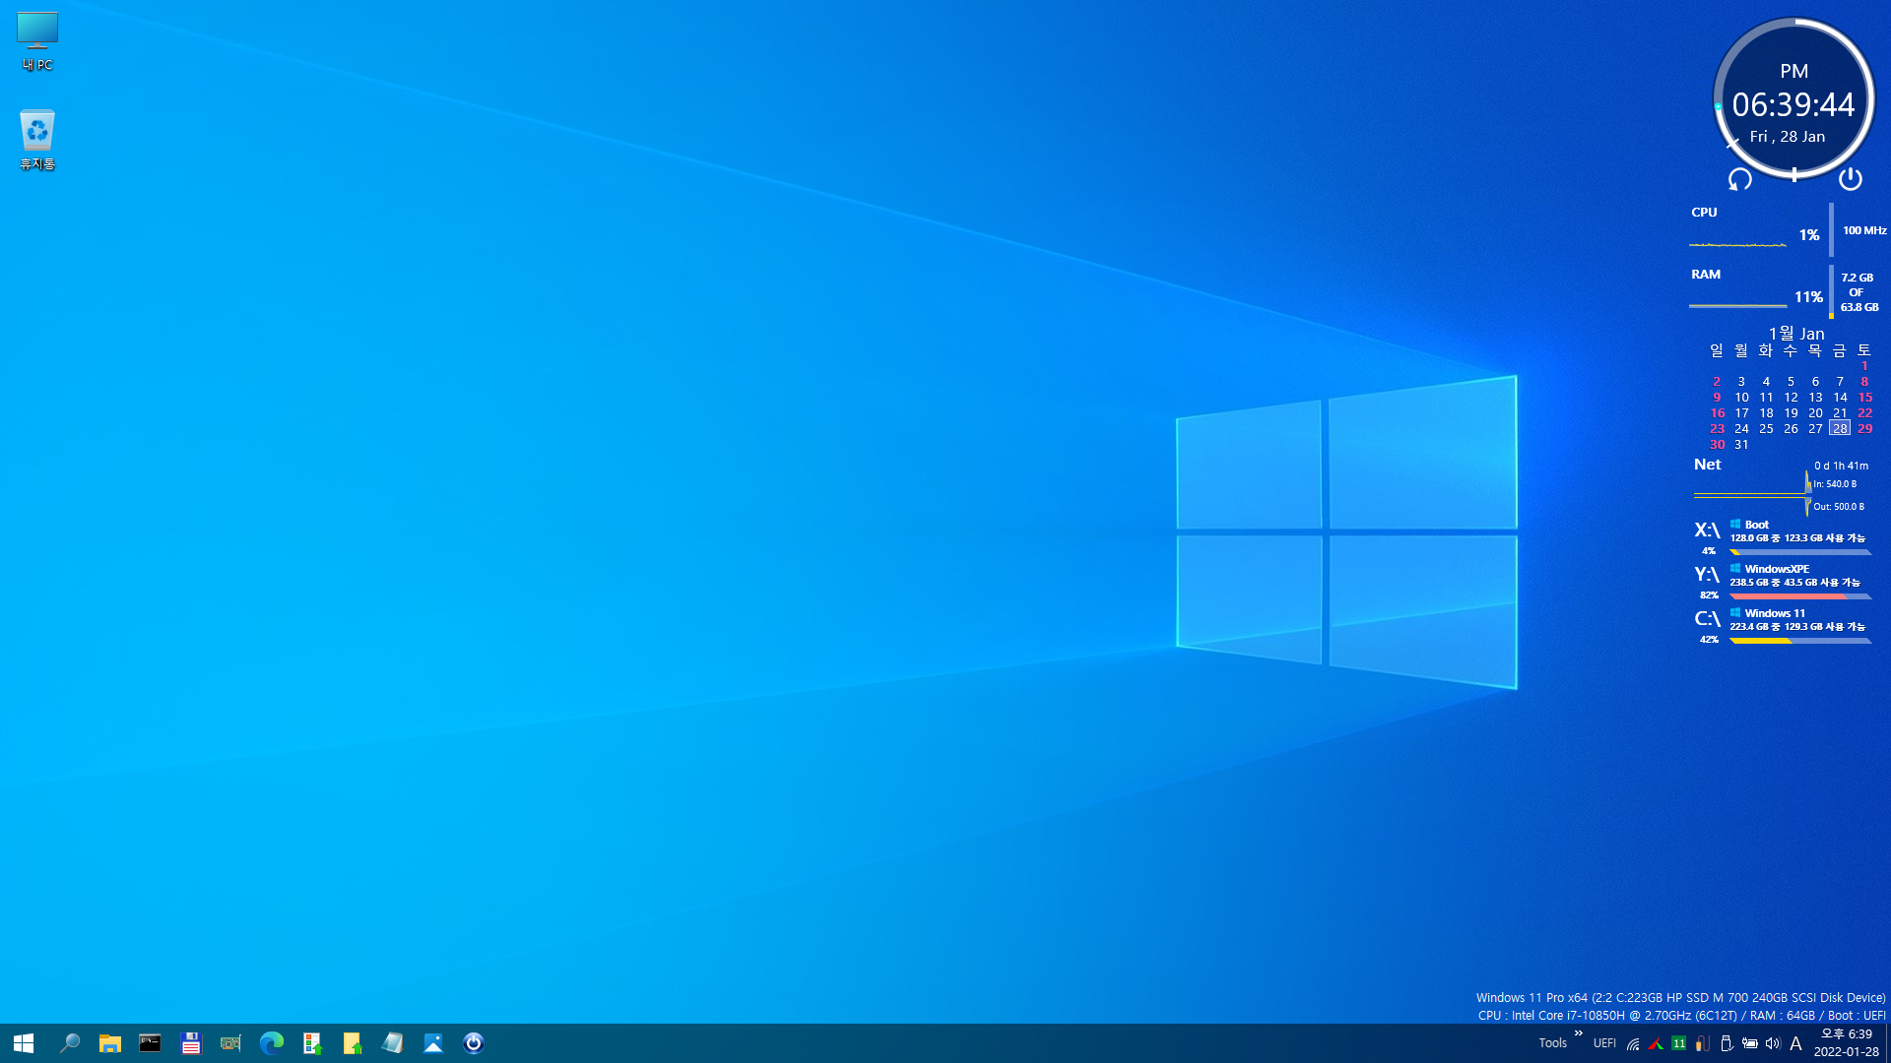The image size is (1891, 1063).
Task: Click the yellow folder with green arrow icon
Action: (x=352, y=1043)
